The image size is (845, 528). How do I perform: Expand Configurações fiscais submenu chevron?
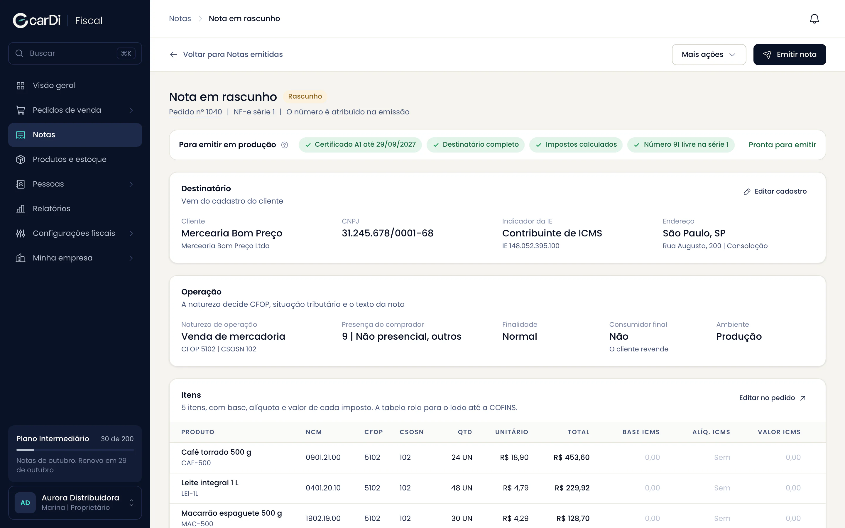pyautogui.click(x=131, y=233)
